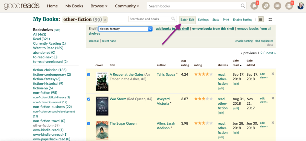Open the discussions chat bubble icon

[266, 6]
